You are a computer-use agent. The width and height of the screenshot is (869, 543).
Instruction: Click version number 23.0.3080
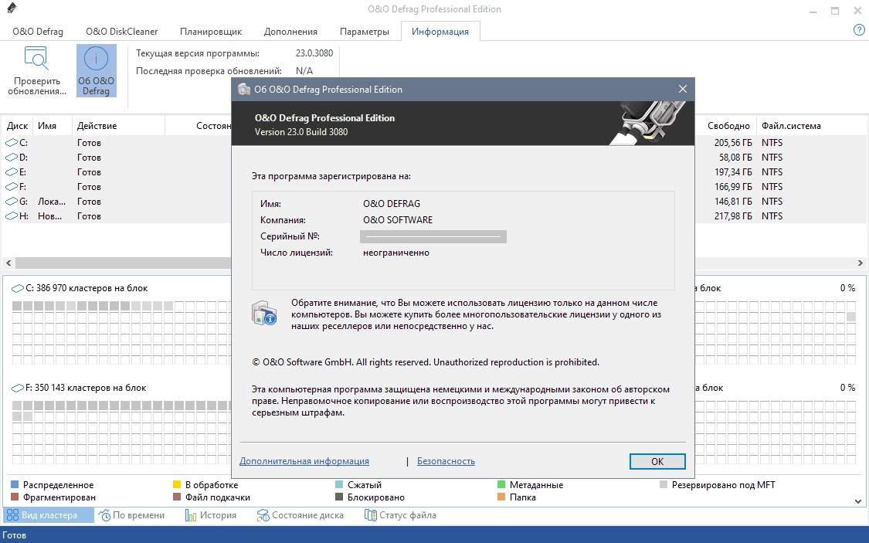coord(314,53)
